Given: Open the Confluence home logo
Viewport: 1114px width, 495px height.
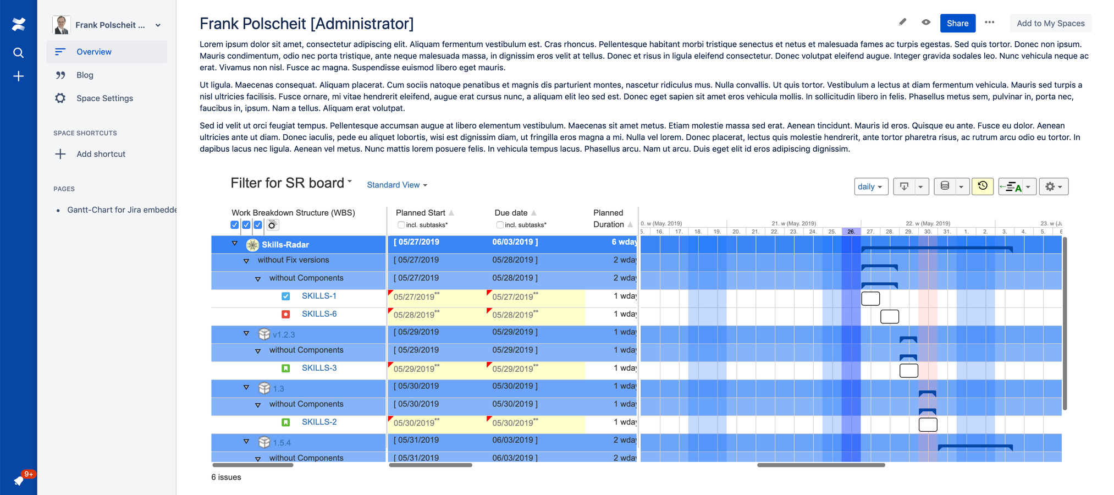Looking at the screenshot, I should (x=19, y=24).
